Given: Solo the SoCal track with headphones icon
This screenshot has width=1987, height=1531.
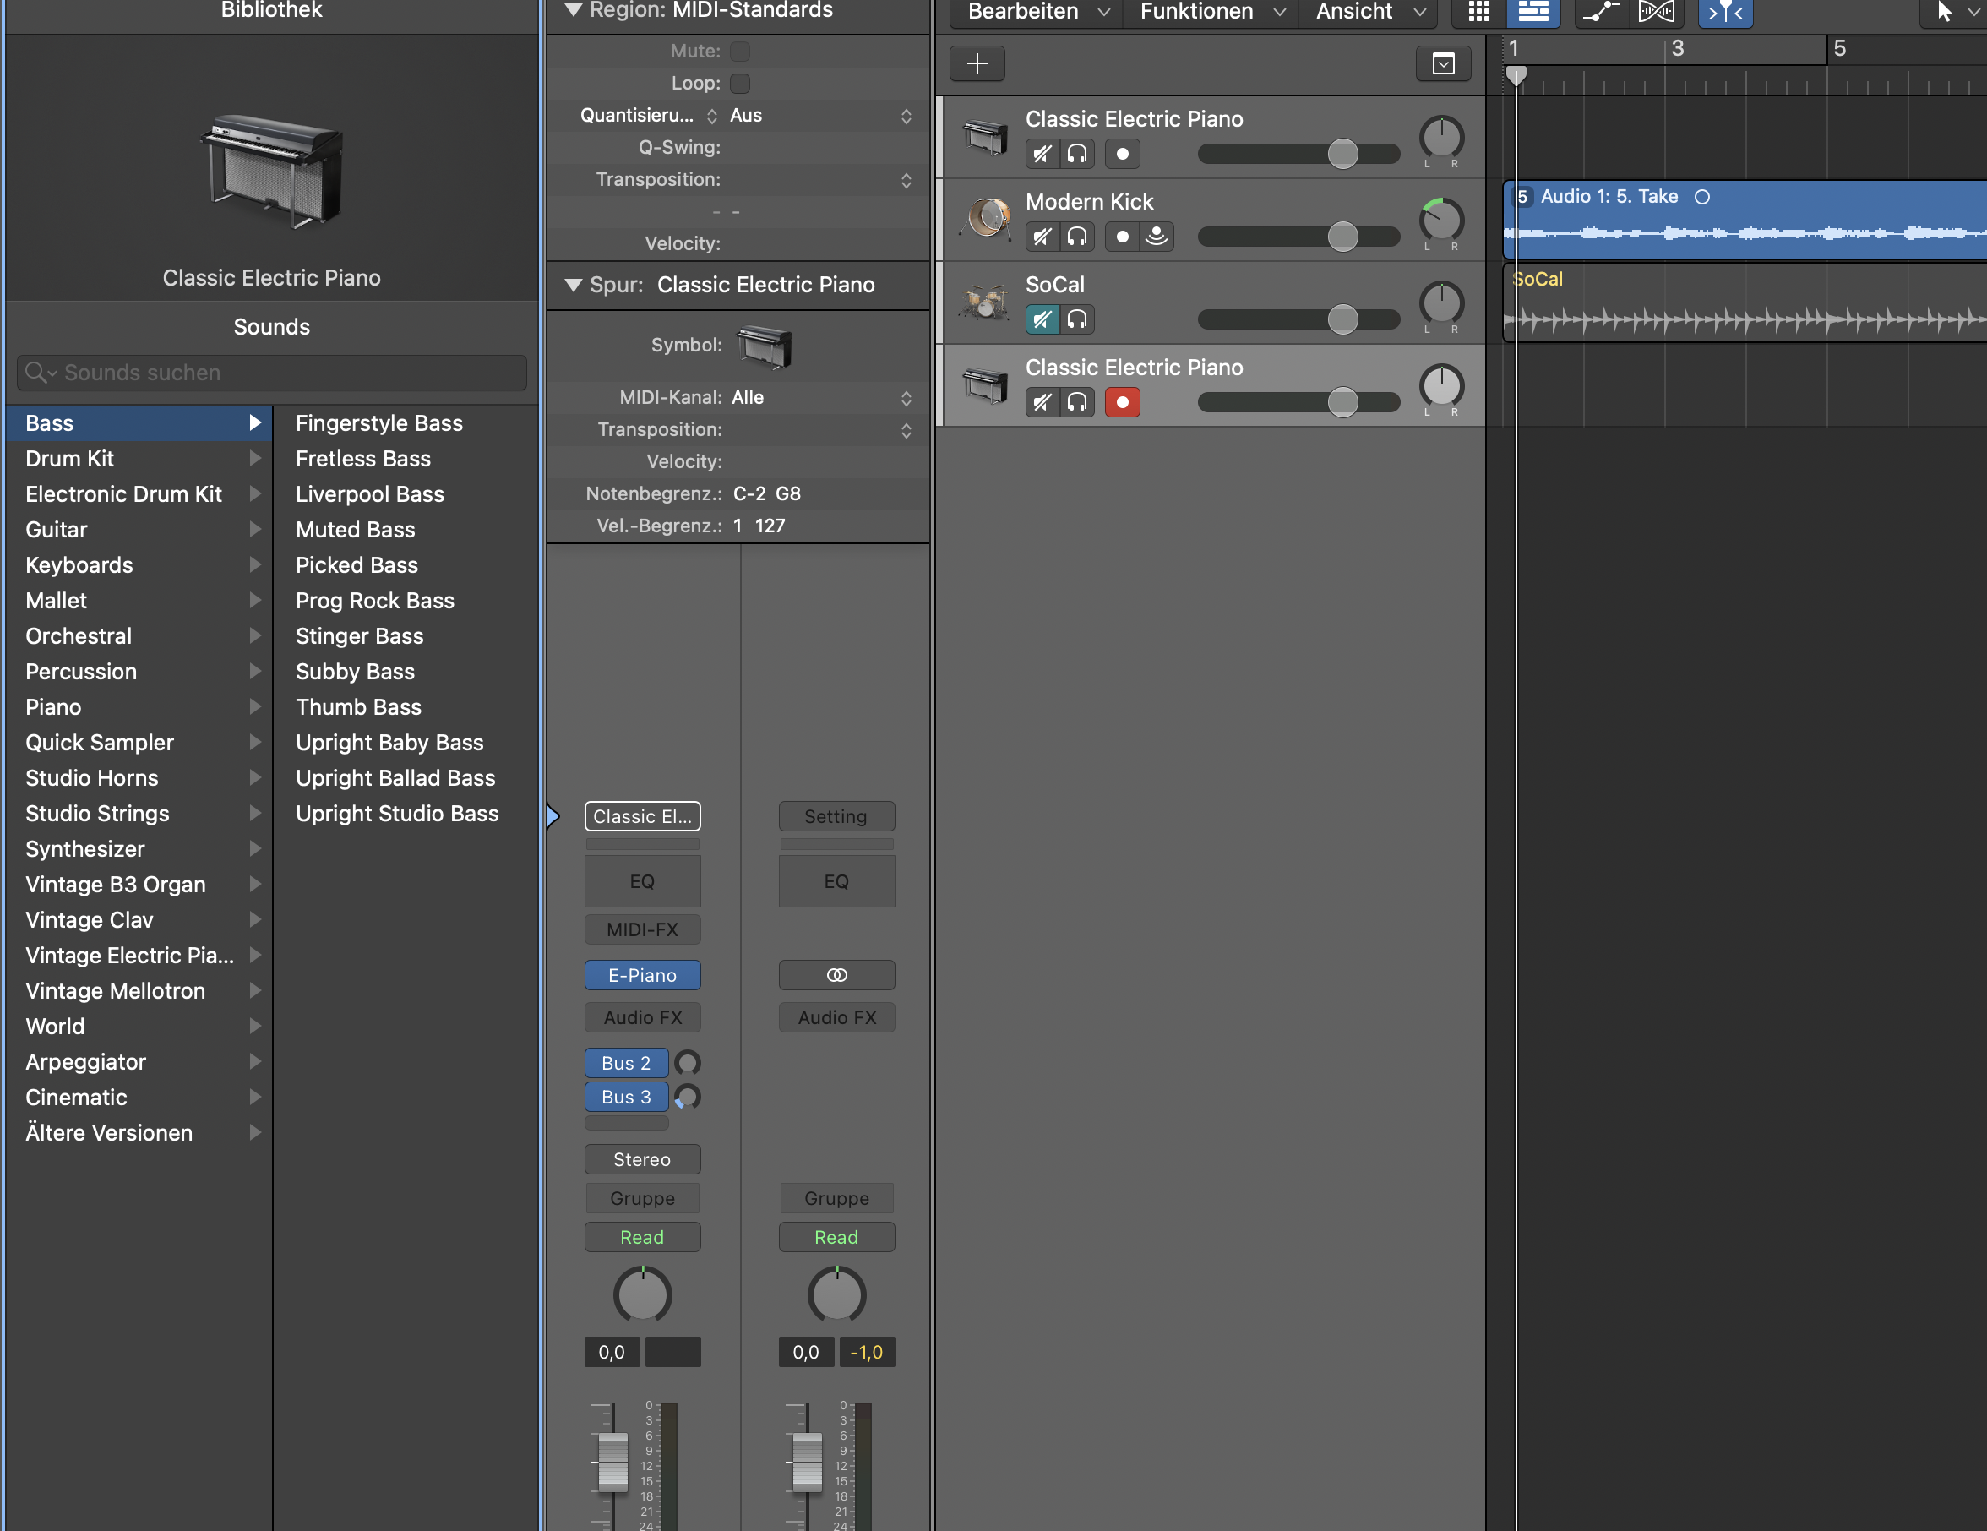Looking at the screenshot, I should click(1077, 319).
